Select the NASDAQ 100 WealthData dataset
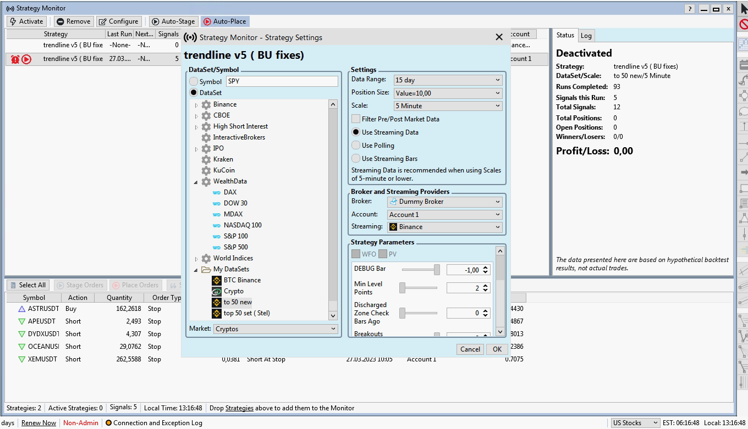The width and height of the screenshot is (748, 429). (242, 225)
